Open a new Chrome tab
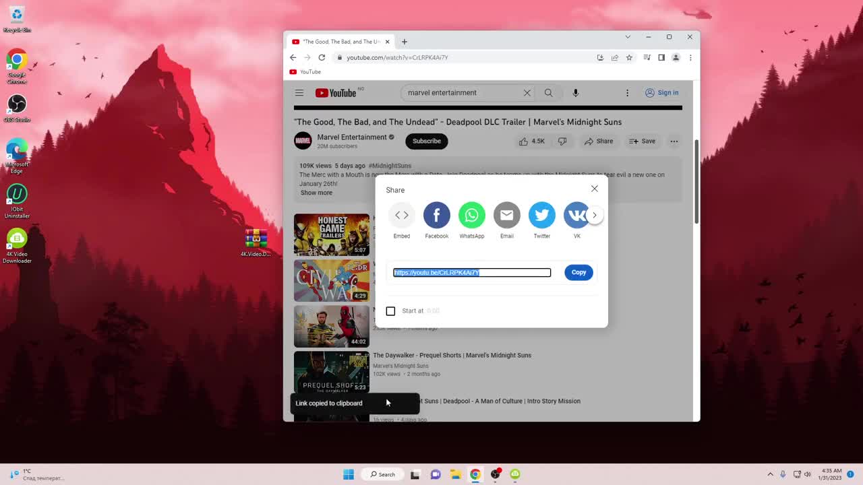 (405, 42)
